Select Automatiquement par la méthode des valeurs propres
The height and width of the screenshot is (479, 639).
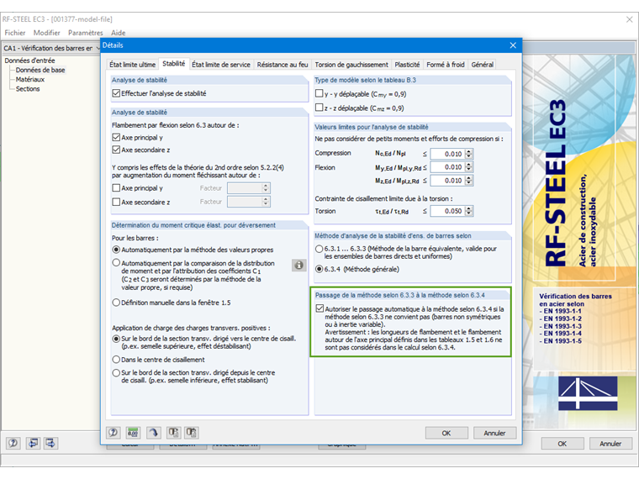click(116, 250)
